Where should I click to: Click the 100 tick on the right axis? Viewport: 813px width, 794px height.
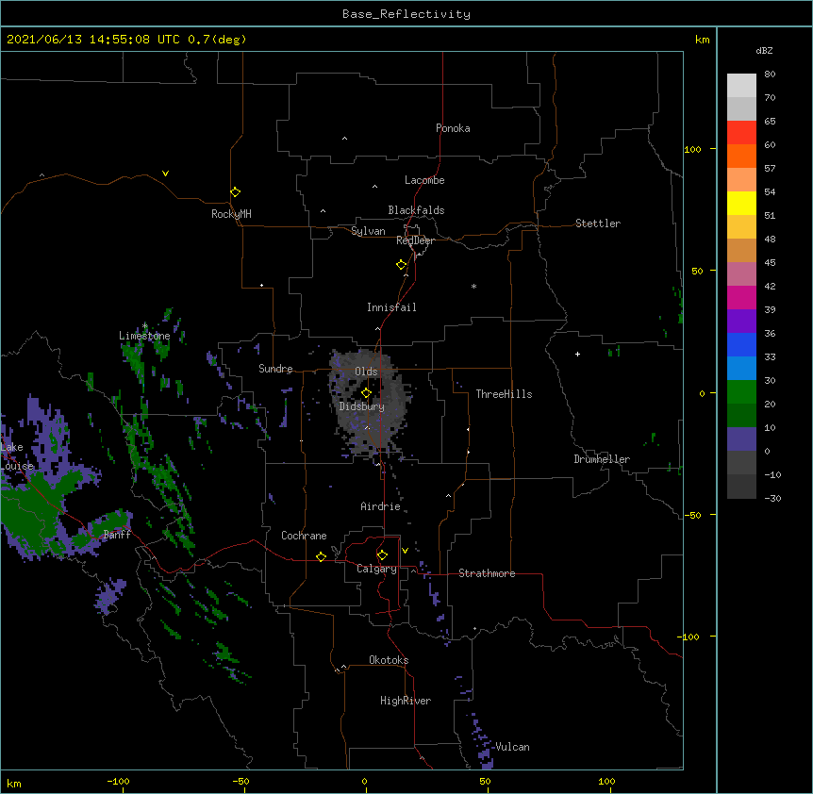692,149
